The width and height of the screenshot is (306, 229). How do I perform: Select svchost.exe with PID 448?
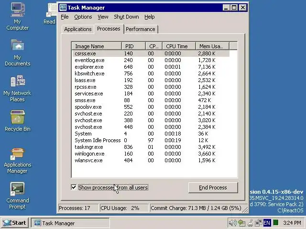click(x=151, y=127)
